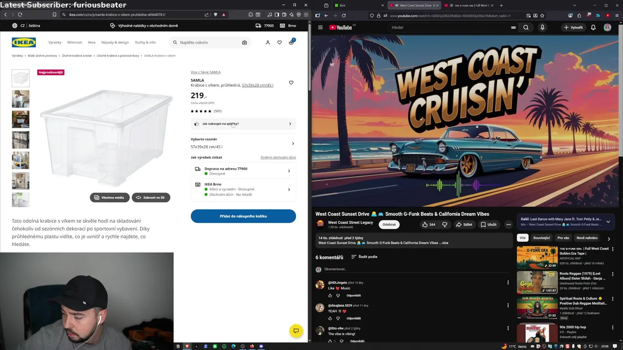Go back in IKEA browser window
Screen dimensions: 623x350
coord(5,15)
